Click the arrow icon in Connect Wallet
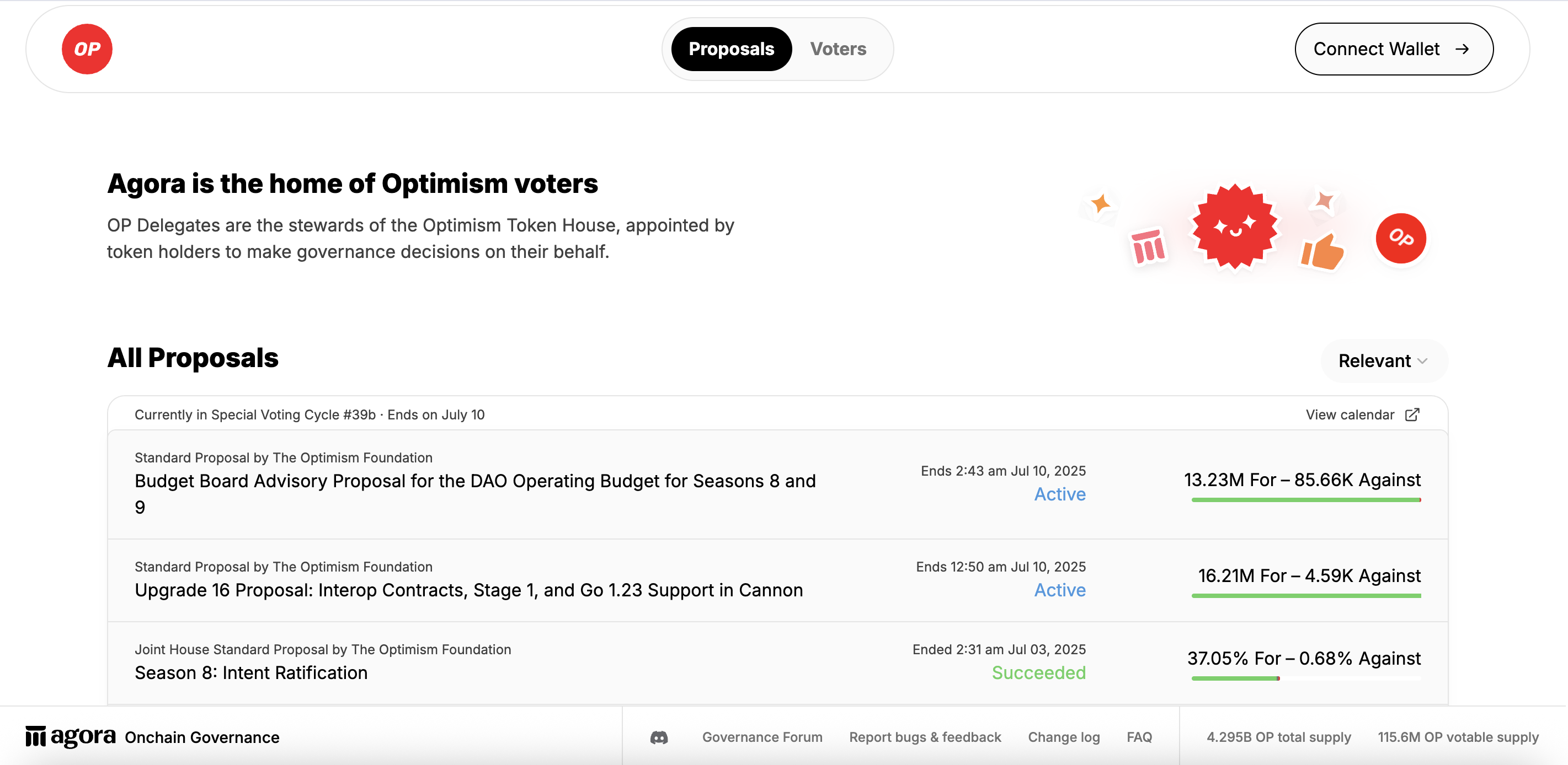The image size is (1568, 765). (x=1462, y=49)
